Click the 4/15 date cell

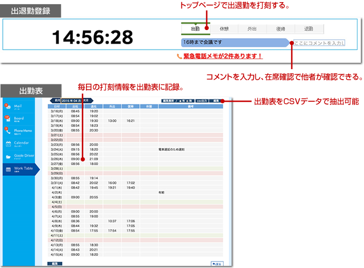point(57,255)
